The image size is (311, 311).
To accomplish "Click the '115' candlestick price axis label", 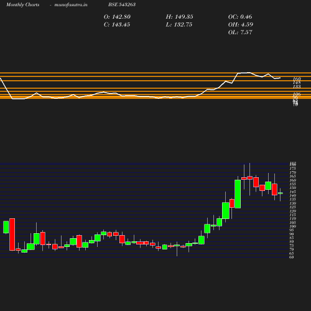I will (293, 215).
